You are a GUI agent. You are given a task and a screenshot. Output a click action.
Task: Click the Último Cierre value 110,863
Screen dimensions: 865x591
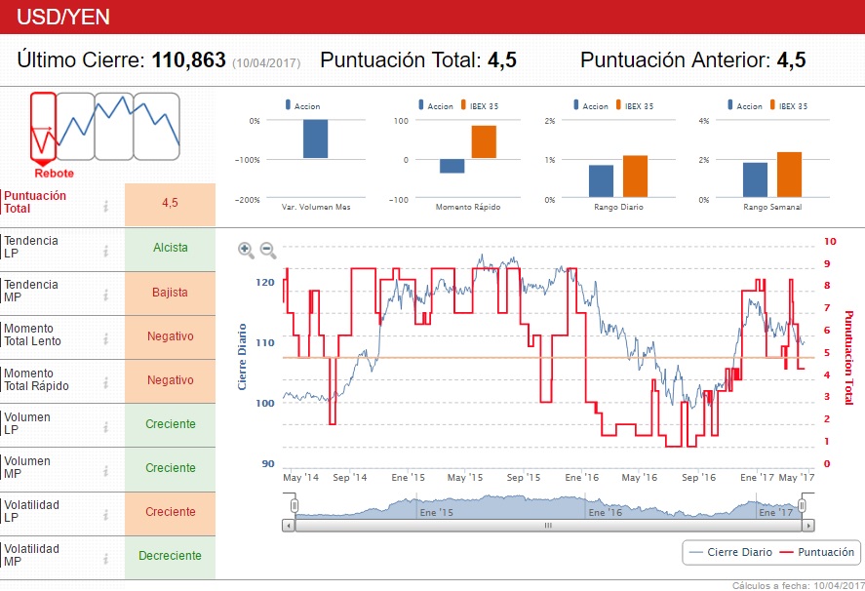[188, 59]
